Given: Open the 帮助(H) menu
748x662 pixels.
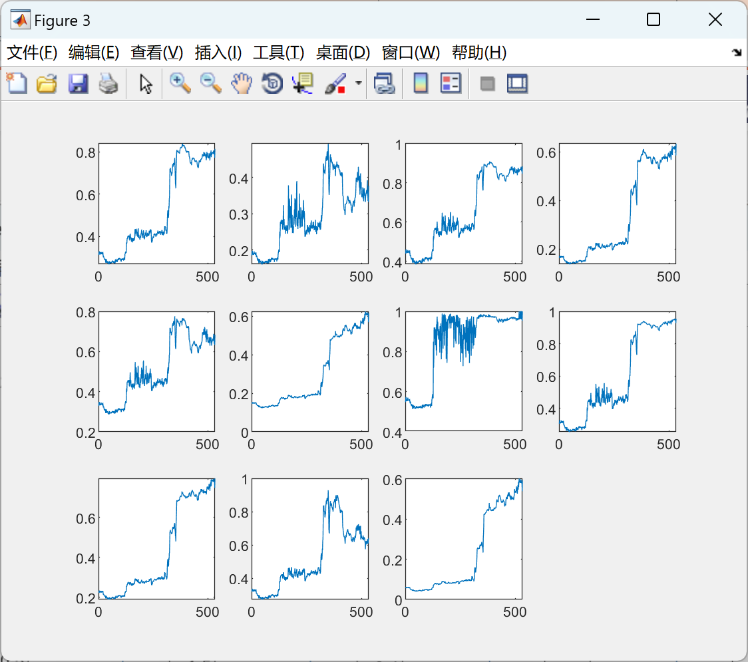Looking at the screenshot, I should [x=479, y=53].
